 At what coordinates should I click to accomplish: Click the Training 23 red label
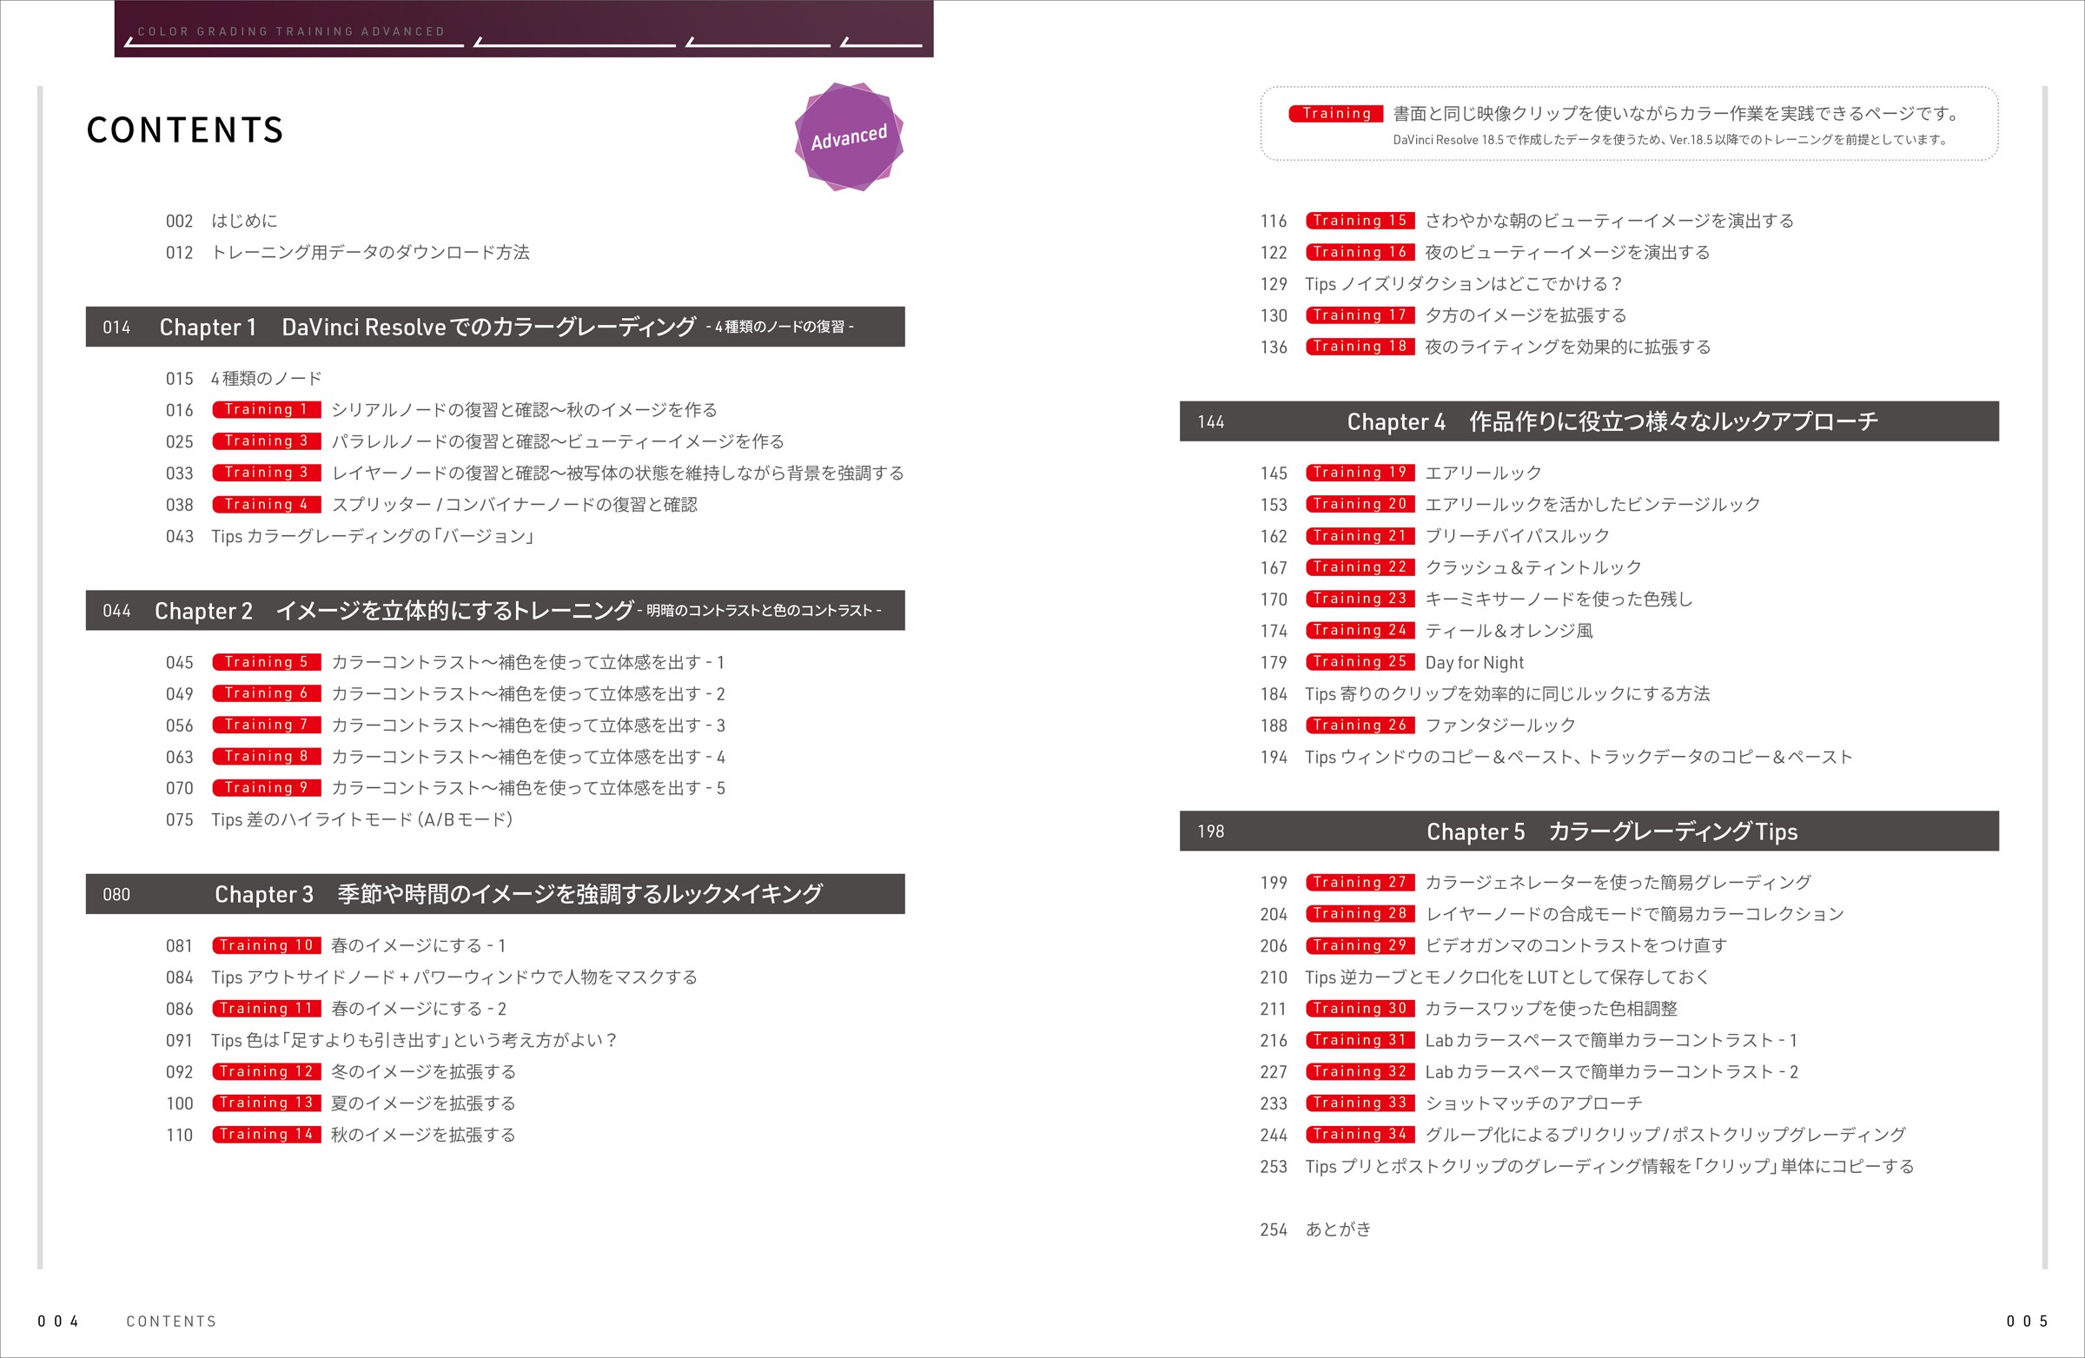click(x=1360, y=599)
